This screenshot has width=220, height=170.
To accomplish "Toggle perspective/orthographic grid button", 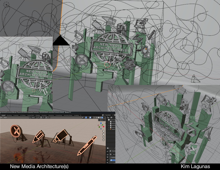I will [x=104, y=140].
